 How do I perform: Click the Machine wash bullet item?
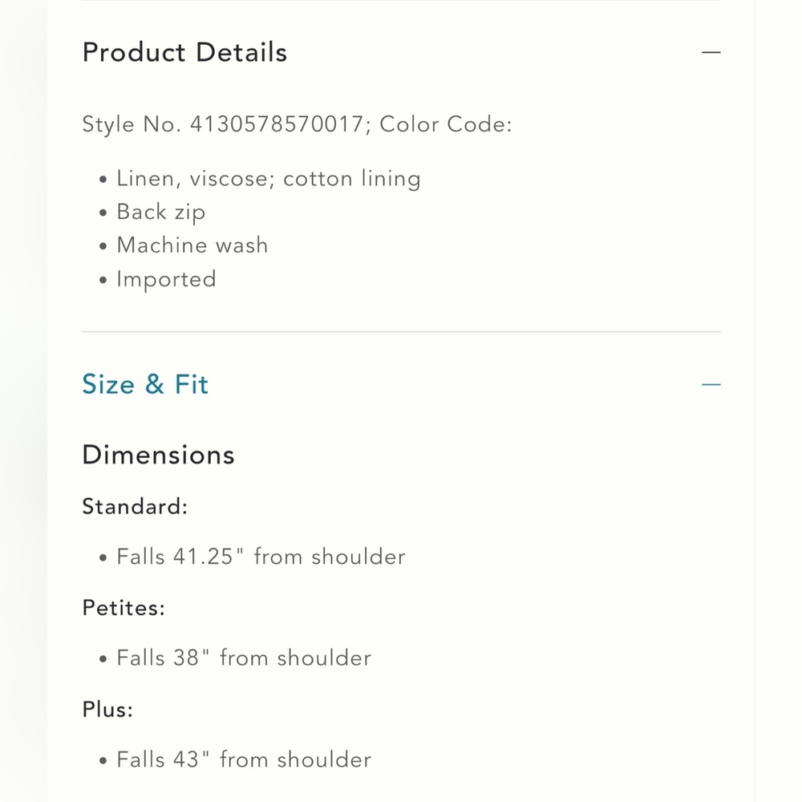click(192, 245)
